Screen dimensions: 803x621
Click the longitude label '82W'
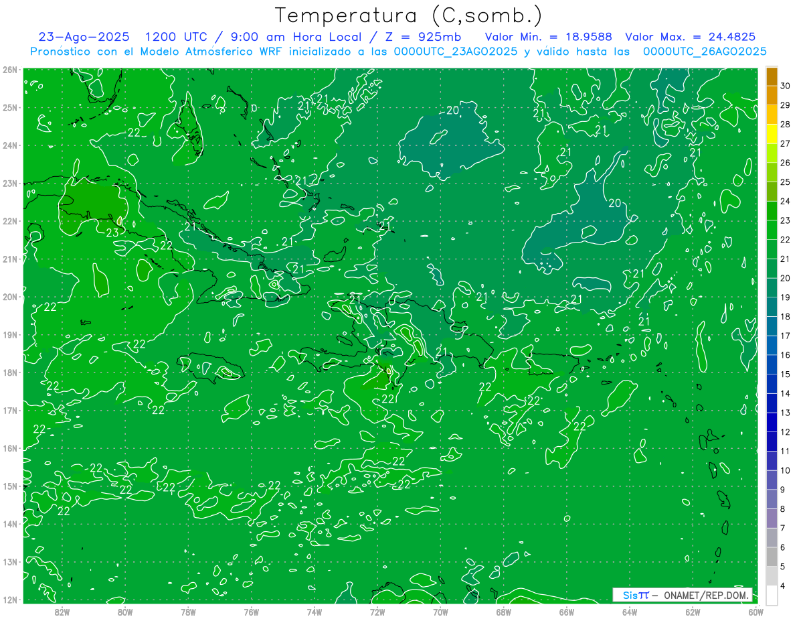[62, 611]
